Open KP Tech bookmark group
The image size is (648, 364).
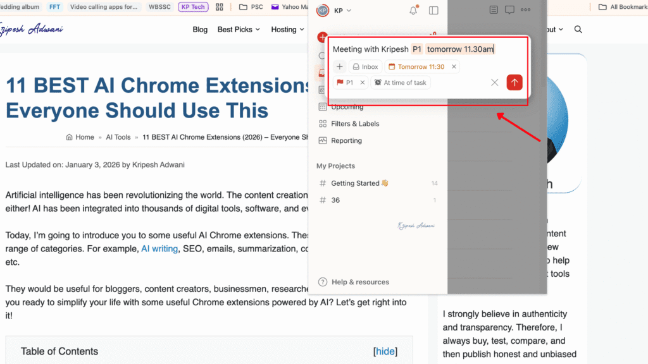point(193,7)
